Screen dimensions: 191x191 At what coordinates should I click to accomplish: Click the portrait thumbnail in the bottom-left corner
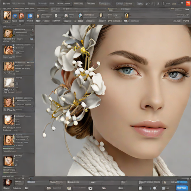(x=7, y=182)
